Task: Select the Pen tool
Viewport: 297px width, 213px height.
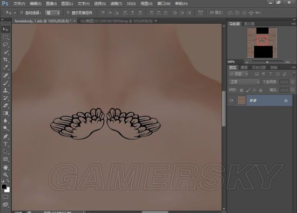Action: (x=5, y=136)
